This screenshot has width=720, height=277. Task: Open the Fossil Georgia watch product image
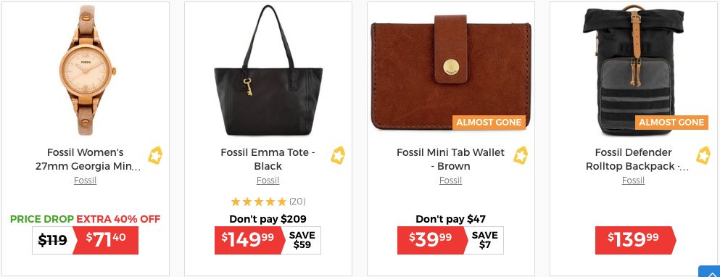(86, 70)
